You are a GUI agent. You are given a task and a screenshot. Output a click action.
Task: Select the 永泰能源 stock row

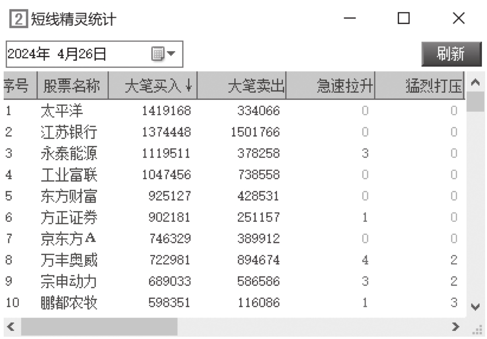234,153
